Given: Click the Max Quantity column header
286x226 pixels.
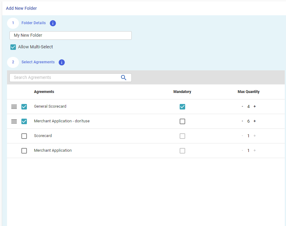Looking at the screenshot, I should (x=248, y=92).
